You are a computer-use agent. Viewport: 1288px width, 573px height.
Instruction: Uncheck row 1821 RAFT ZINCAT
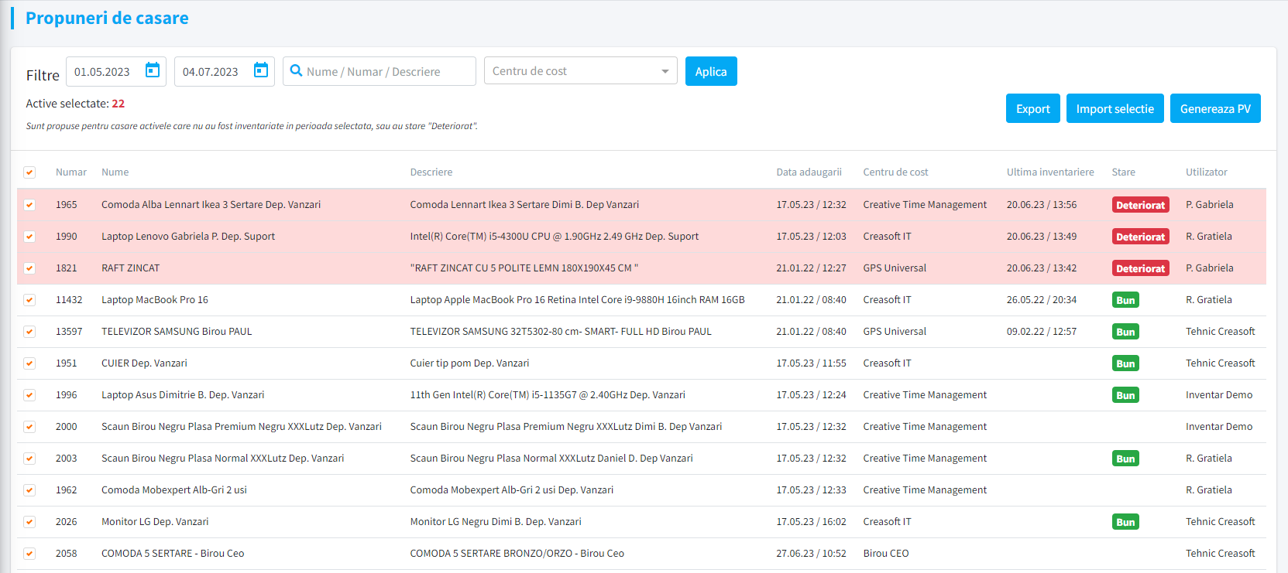click(29, 268)
